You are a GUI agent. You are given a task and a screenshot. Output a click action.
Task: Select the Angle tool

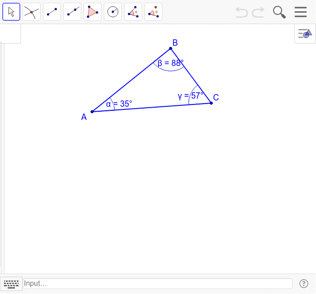click(x=133, y=12)
